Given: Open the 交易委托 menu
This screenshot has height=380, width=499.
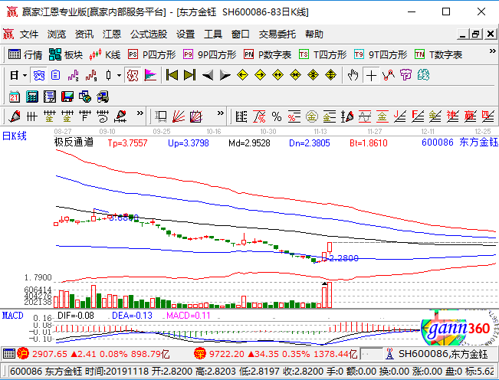Looking at the screenshot, I should 277,34.
